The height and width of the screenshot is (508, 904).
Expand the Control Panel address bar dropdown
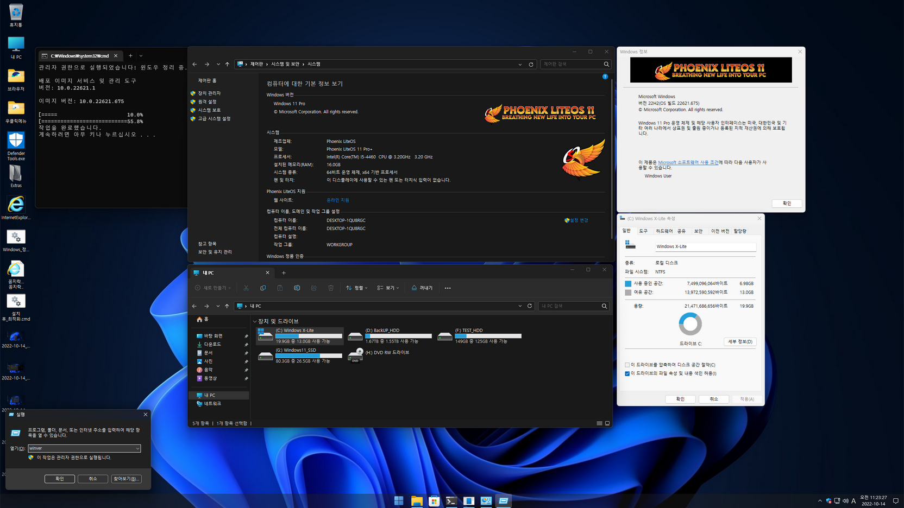(x=520, y=64)
